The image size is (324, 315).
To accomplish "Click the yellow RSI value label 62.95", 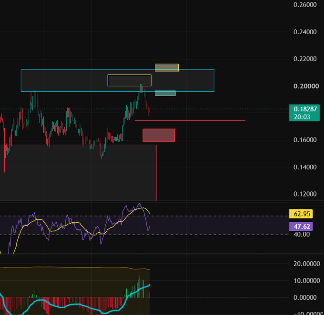I will (x=301, y=214).
